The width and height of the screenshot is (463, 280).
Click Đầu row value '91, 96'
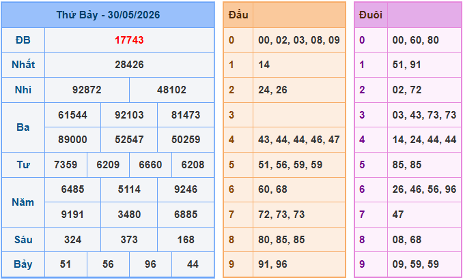[x=272, y=264]
